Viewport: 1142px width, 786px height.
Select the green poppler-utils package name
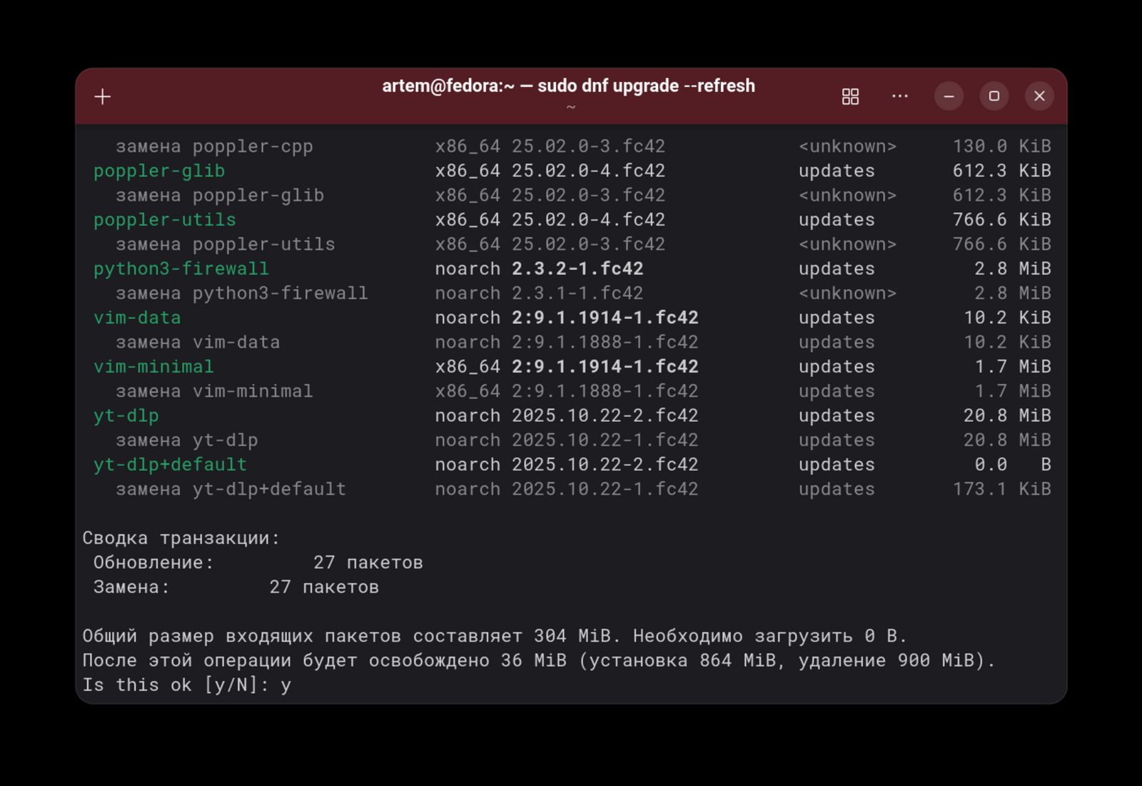click(x=165, y=220)
